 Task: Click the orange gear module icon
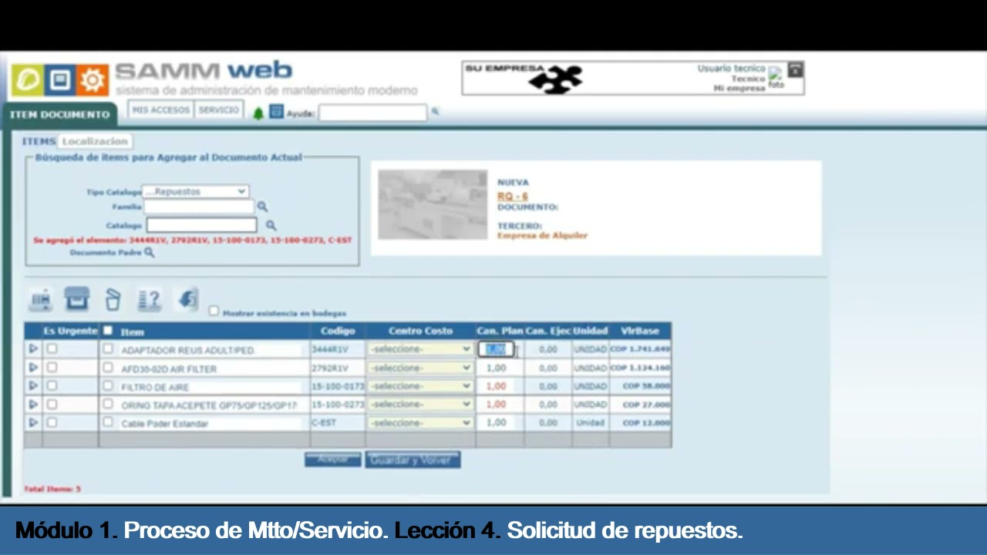tap(93, 80)
